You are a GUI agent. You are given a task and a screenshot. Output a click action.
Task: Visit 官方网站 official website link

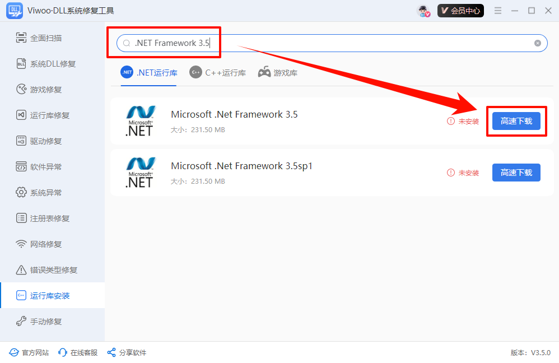coord(29,352)
